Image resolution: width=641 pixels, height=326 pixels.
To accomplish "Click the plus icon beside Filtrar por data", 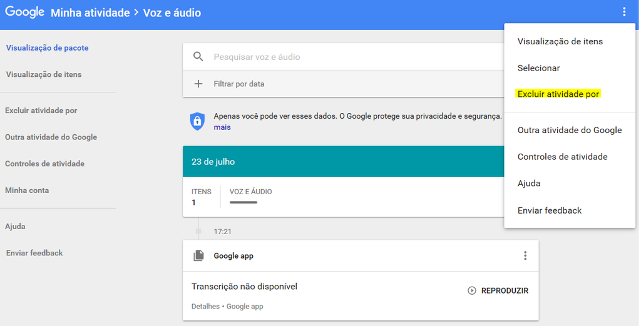I will [198, 84].
